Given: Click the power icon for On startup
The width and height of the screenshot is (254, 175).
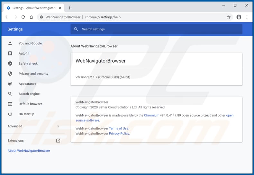Looking at the screenshot, I should pos(10,114).
